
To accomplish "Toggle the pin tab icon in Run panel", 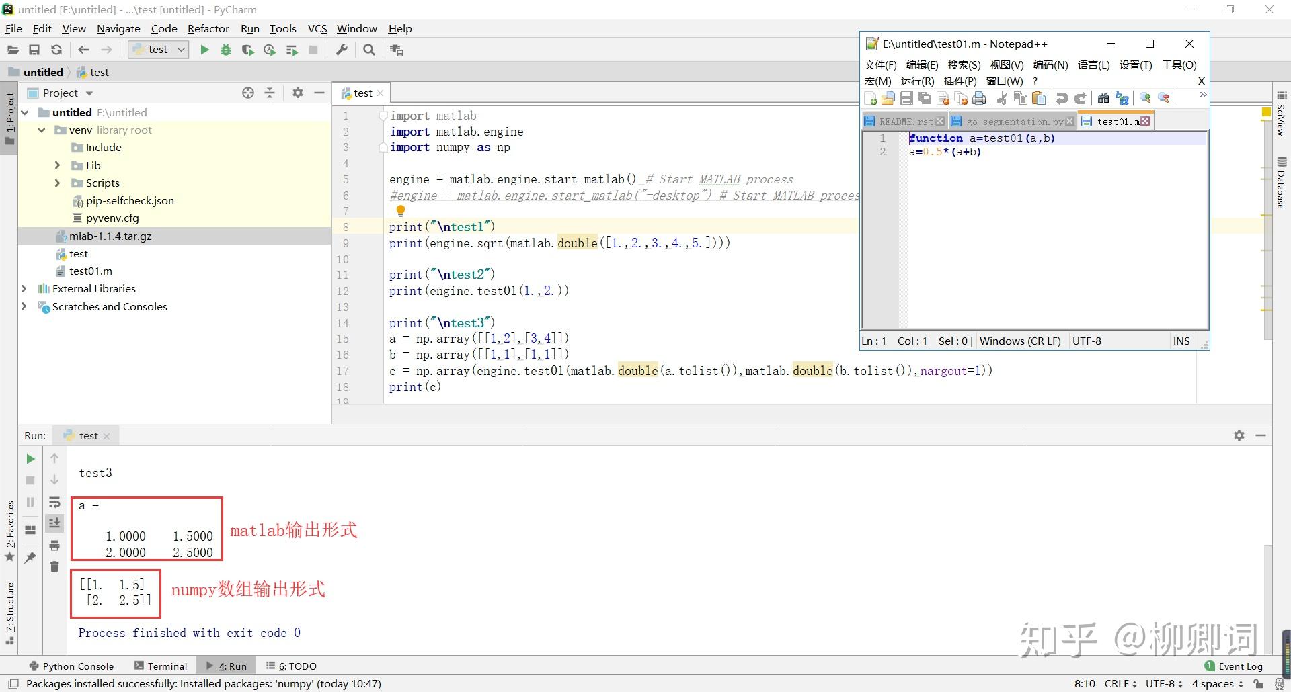I will 30,558.
